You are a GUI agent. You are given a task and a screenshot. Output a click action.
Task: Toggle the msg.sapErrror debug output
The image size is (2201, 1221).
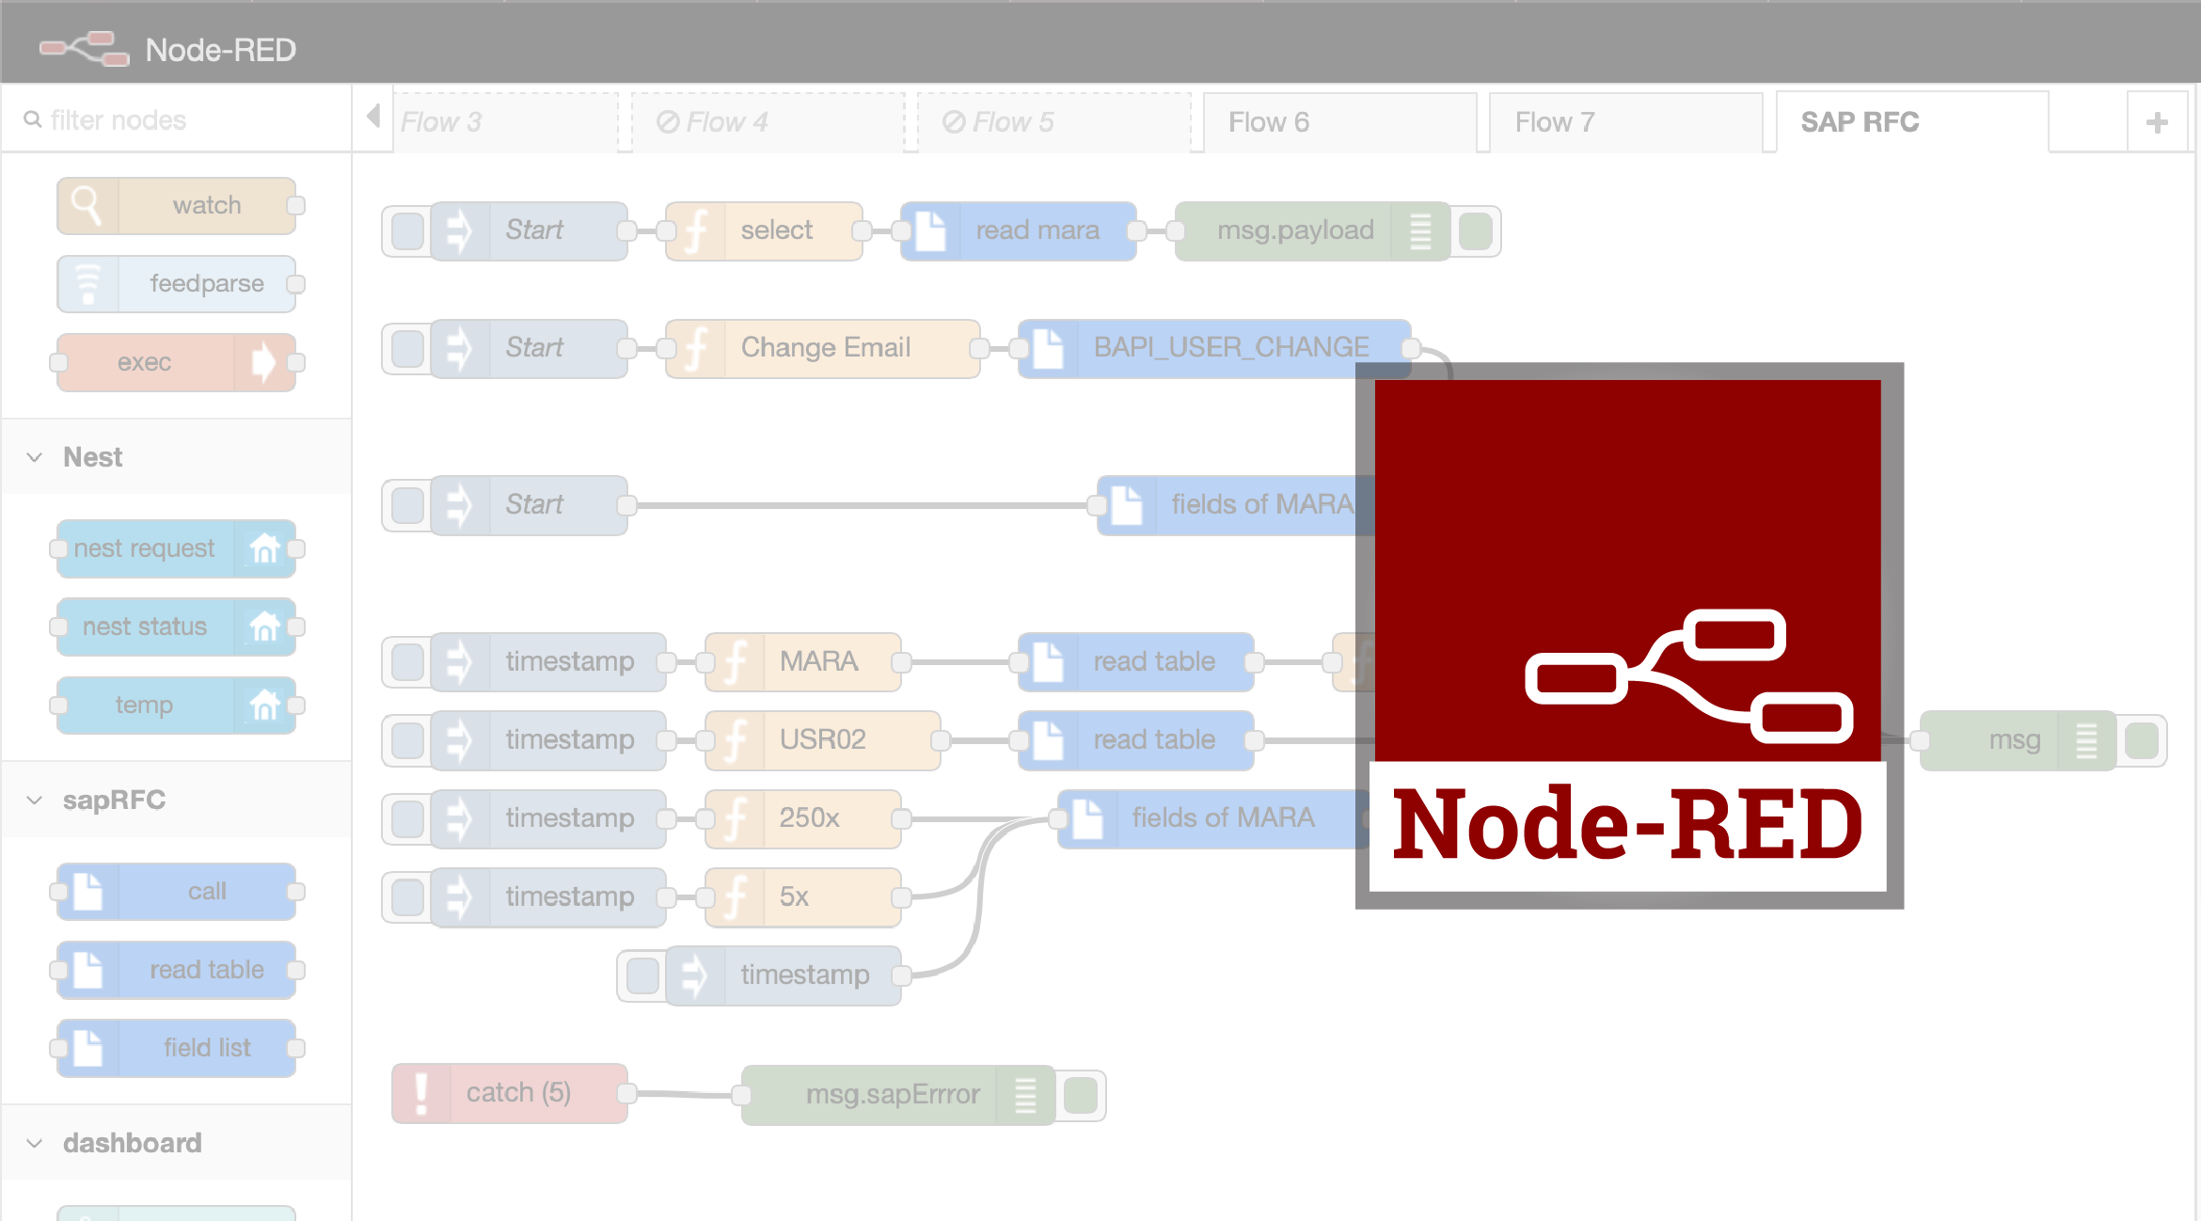click(x=1080, y=1093)
